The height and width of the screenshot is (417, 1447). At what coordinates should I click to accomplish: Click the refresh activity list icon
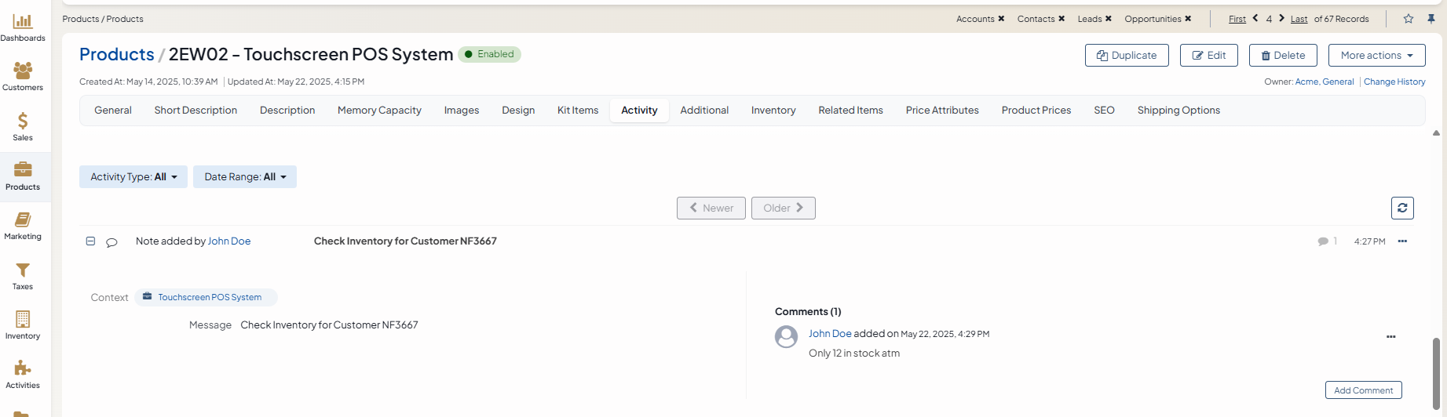pyautogui.click(x=1401, y=208)
